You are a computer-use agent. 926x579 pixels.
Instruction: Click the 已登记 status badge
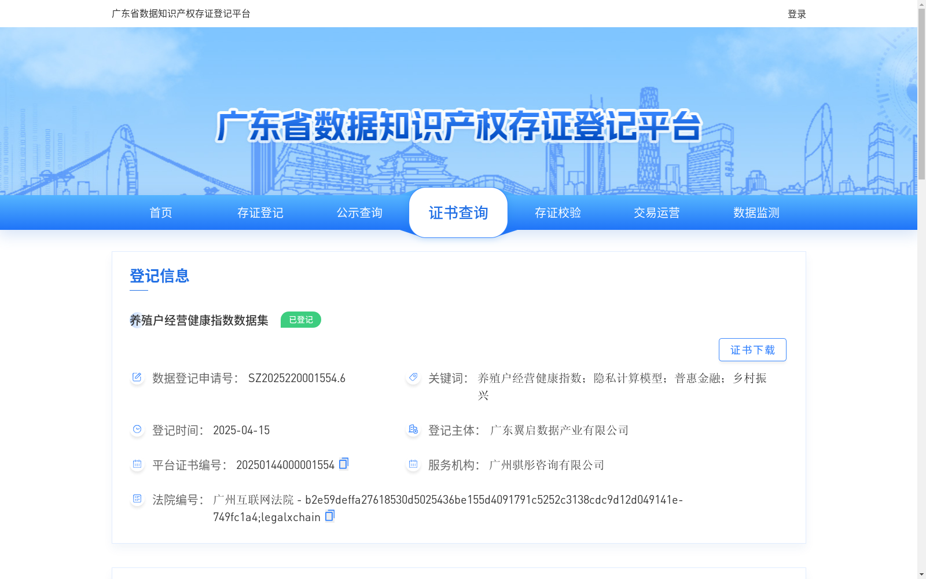(x=301, y=320)
